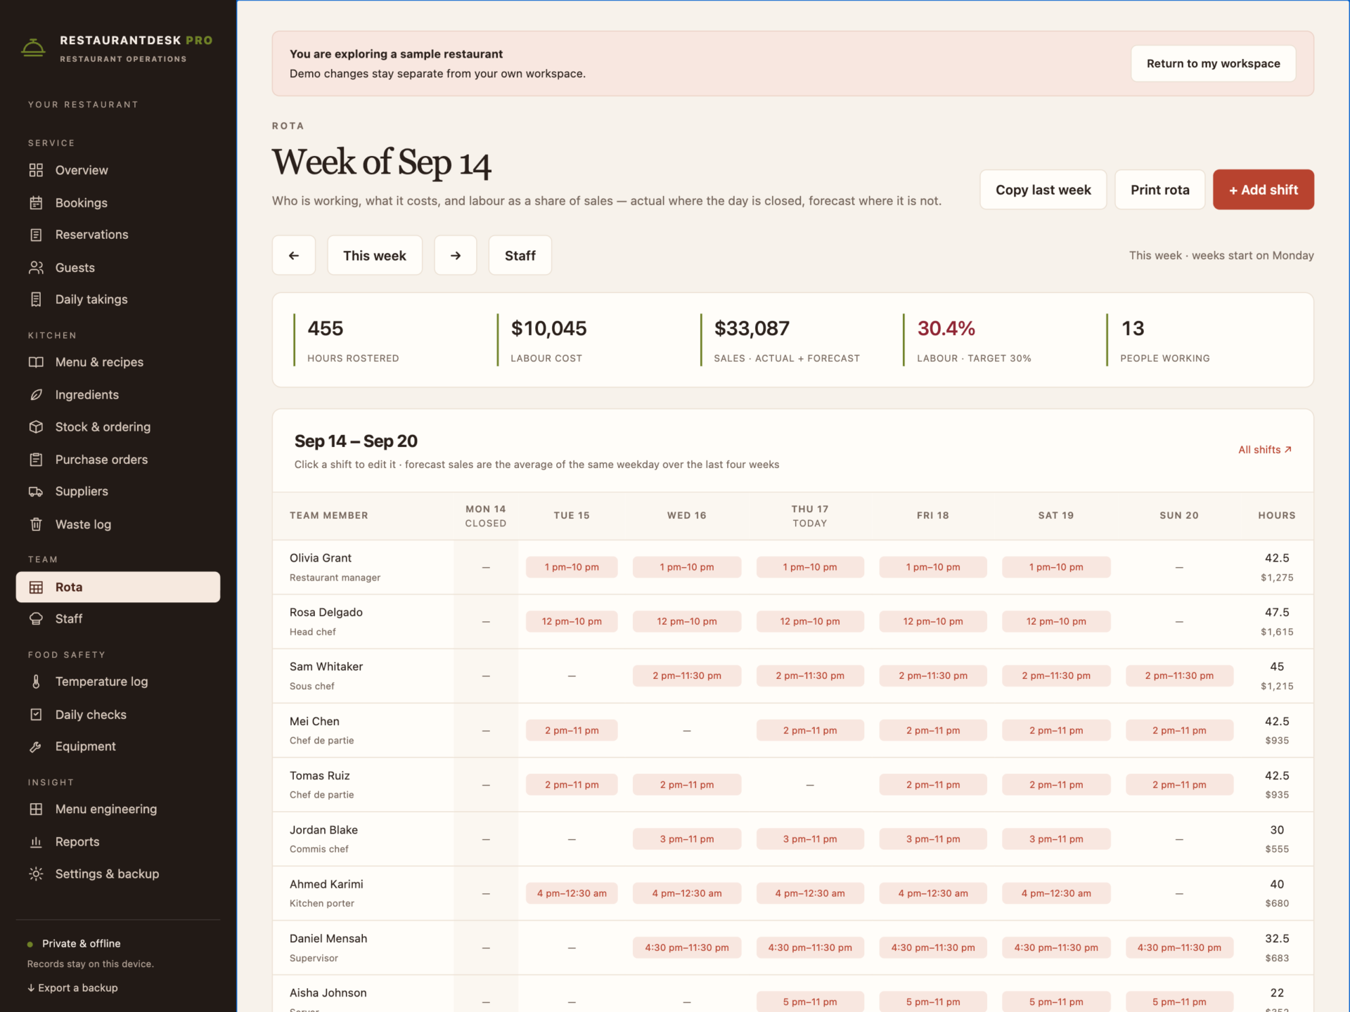Image resolution: width=1350 pixels, height=1012 pixels.
Task: Edit Rosa Delgado's Friday 12 pm–10 pm shift
Action: (933, 621)
